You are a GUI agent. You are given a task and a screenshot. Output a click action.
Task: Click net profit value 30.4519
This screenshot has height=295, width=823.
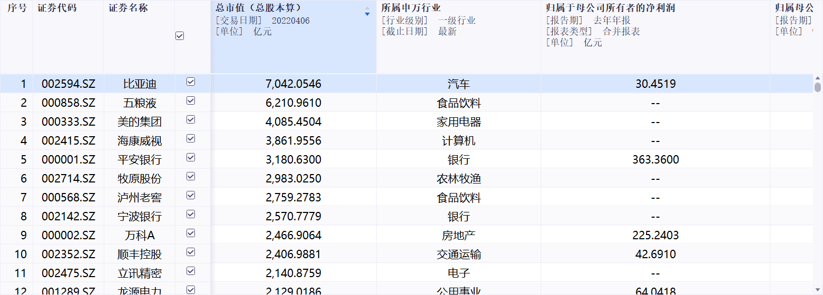pos(655,84)
